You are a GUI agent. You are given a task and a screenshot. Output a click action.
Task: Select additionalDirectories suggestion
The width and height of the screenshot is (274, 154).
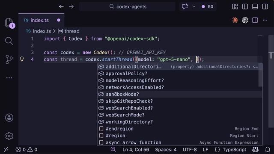180,67
